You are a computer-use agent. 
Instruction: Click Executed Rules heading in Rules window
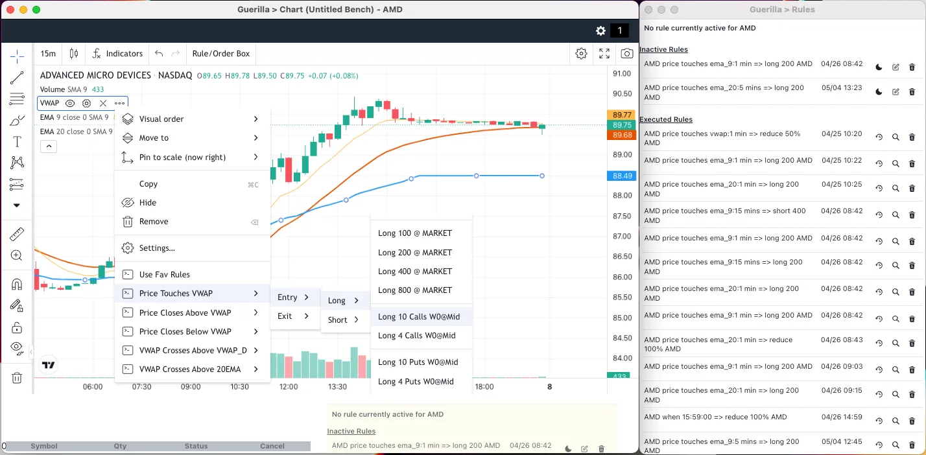[666, 119]
